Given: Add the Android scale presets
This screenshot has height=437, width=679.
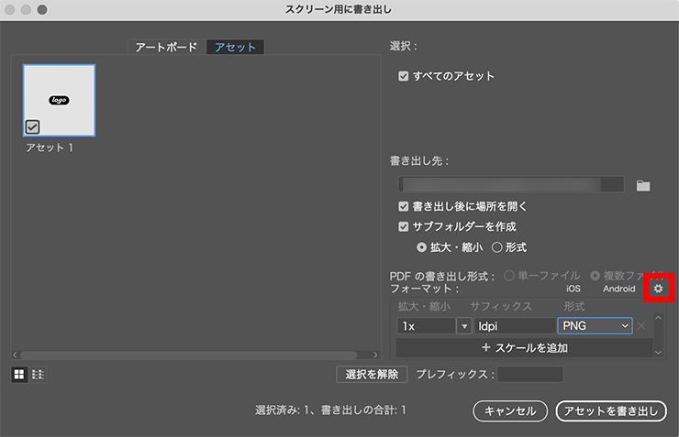Looking at the screenshot, I should (618, 289).
